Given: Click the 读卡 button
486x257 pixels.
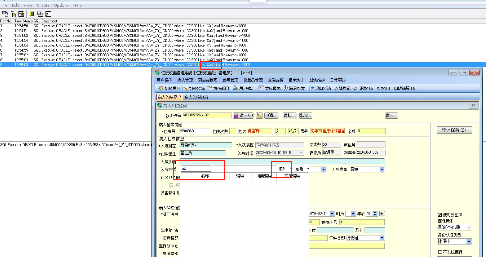Looking at the screenshot, I should [x=243, y=116].
